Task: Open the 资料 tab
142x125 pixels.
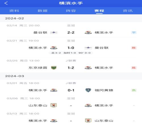Action: tap(14, 11)
